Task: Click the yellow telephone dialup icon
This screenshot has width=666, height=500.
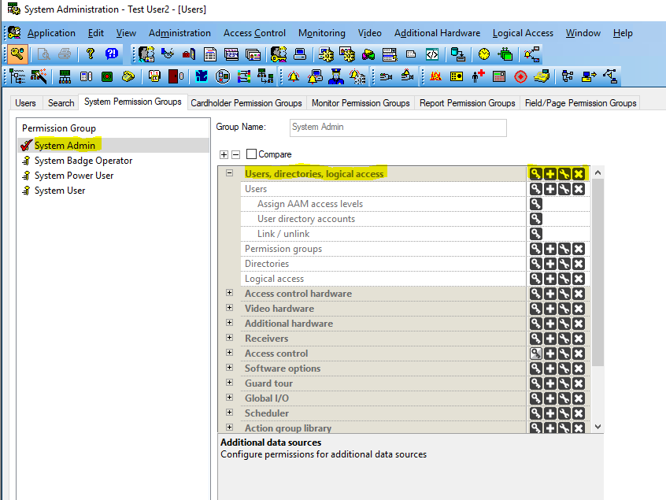Action: click(x=128, y=76)
